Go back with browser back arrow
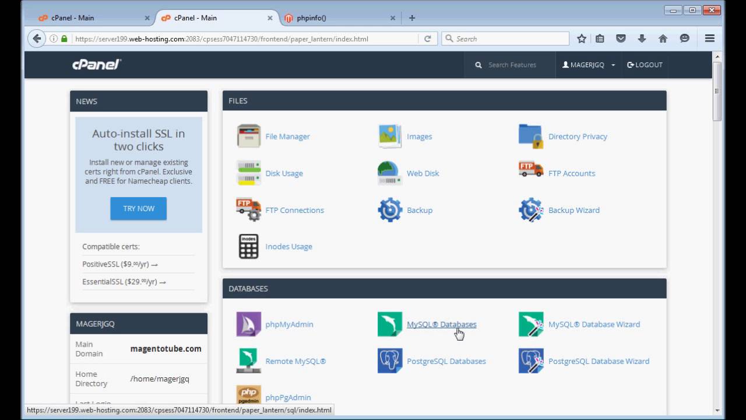746x420 pixels. (37, 38)
